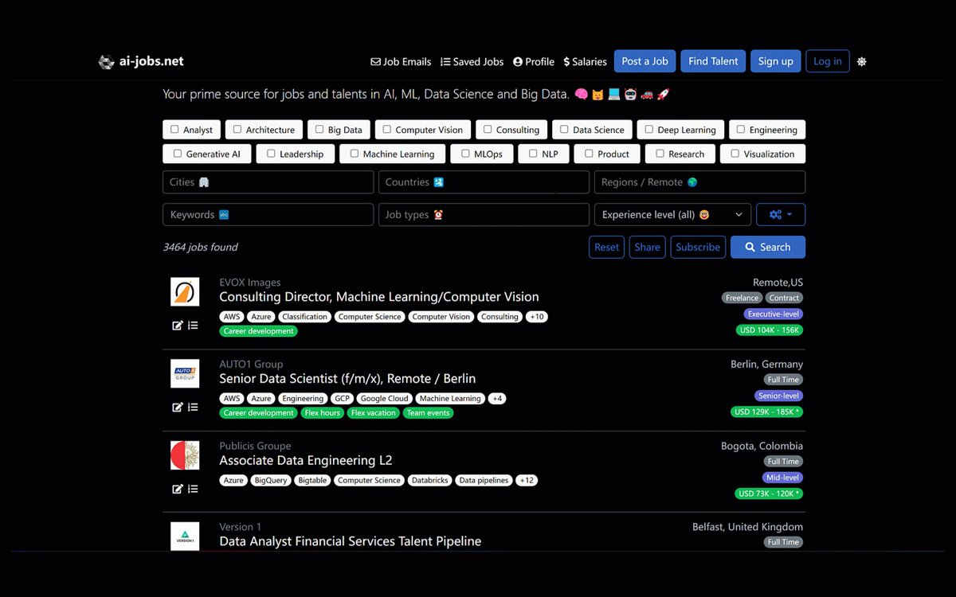956x597 pixels.
Task: Check the Data Science filter
Action: pyautogui.click(x=564, y=129)
